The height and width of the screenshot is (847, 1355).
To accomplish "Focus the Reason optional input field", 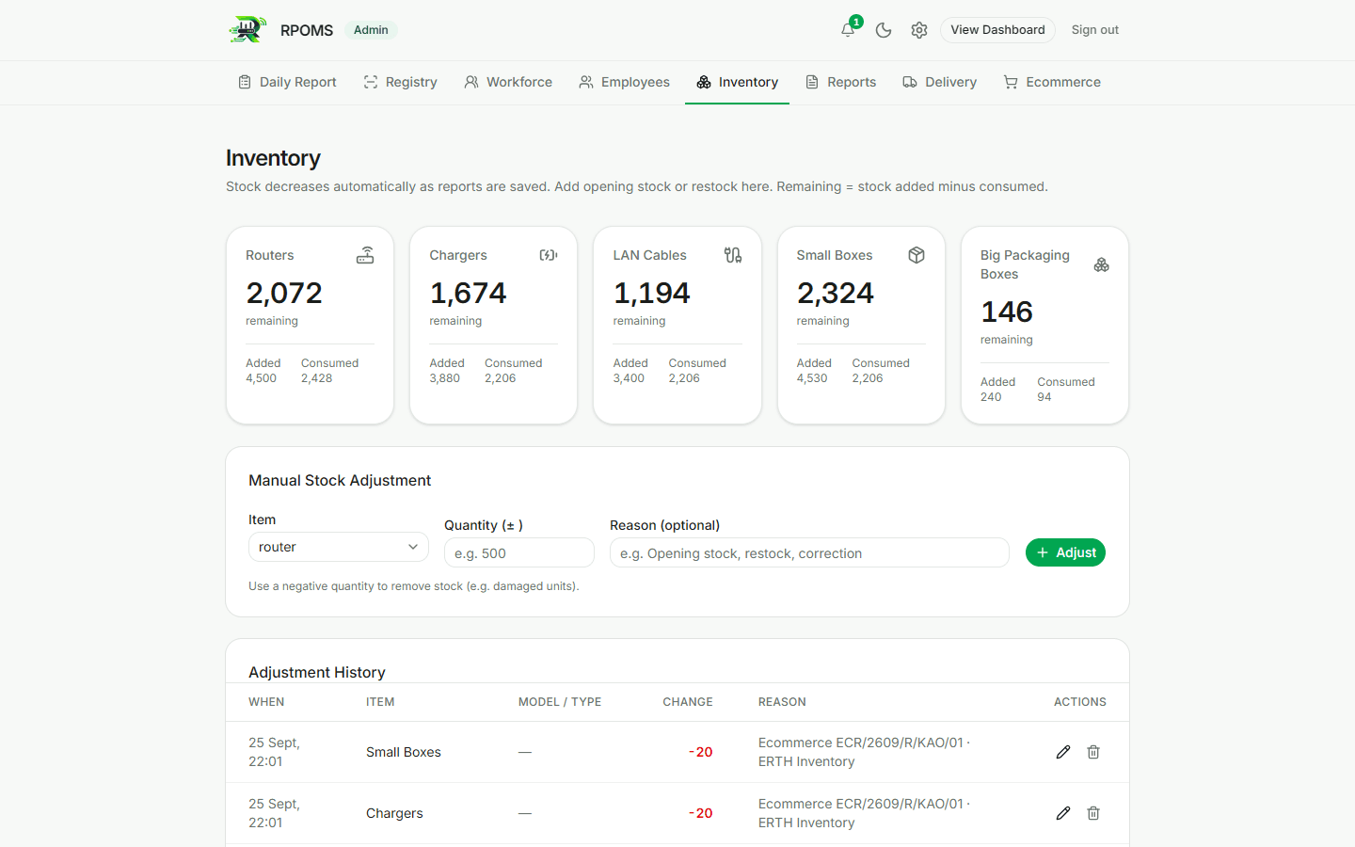I will pyautogui.click(x=809, y=552).
